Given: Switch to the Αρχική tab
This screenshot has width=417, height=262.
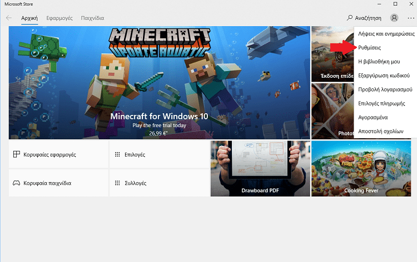Looking at the screenshot, I should point(29,18).
